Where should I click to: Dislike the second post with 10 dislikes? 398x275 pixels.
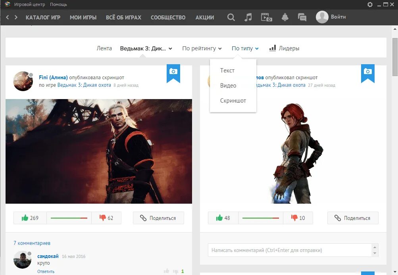pos(298,218)
